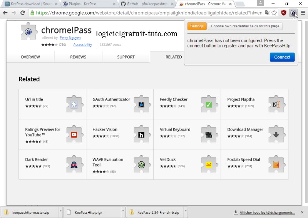Bookmark this page with the star icon
The width and height of the screenshot is (308, 218).
274,13
